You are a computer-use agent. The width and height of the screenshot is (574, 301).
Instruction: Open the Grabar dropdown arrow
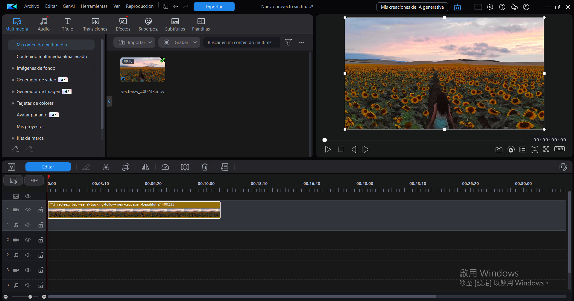click(x=195, y=42)
